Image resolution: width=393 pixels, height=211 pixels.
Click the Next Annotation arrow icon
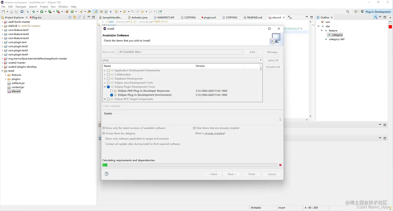pyautogui.click(x=116, y=12)
